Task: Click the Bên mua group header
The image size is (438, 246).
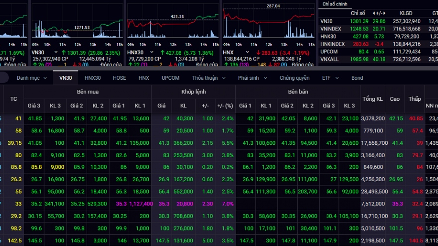Action: (88, 92)
